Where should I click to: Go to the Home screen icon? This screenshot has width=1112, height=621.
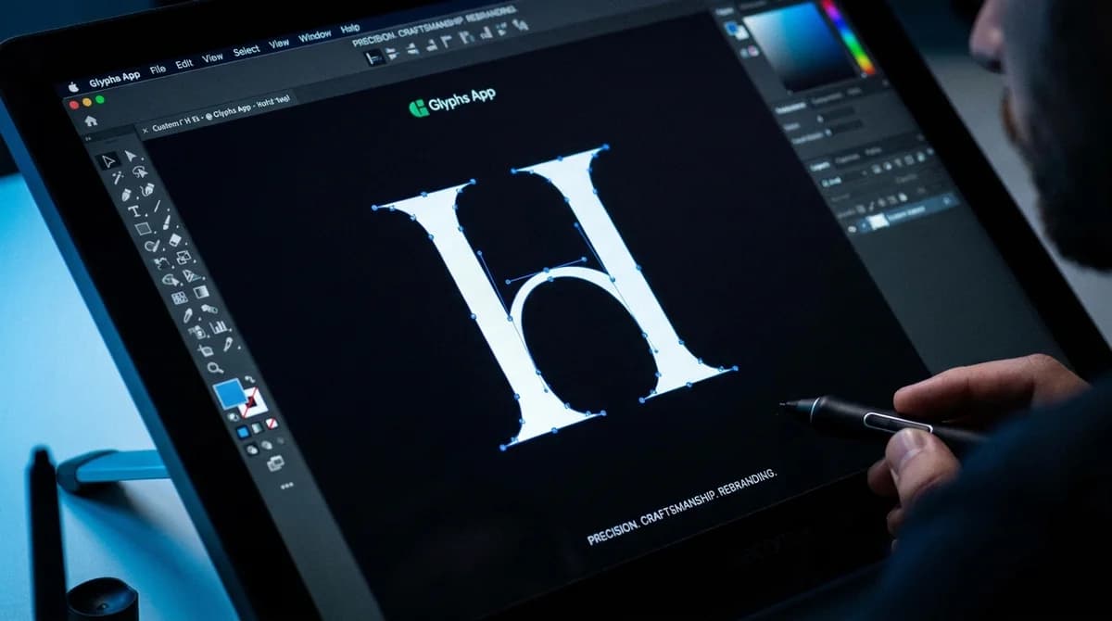(91, 120)
